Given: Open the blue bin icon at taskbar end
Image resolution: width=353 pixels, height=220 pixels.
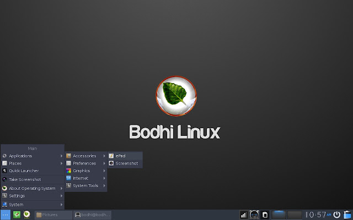Looking at the screenshot, I should pos(347,215).
